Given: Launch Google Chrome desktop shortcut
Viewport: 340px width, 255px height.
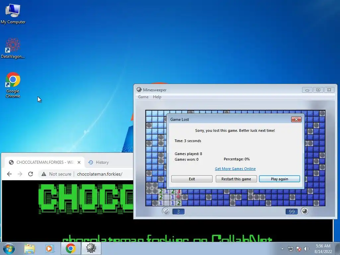Looking at the screenshot, I should coord(13,85).
